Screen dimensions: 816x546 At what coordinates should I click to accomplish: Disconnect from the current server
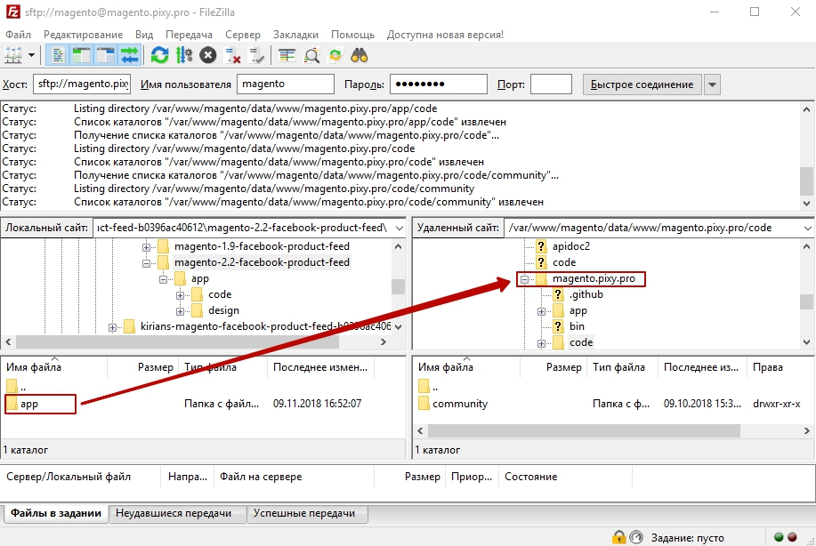pos(232,55)
